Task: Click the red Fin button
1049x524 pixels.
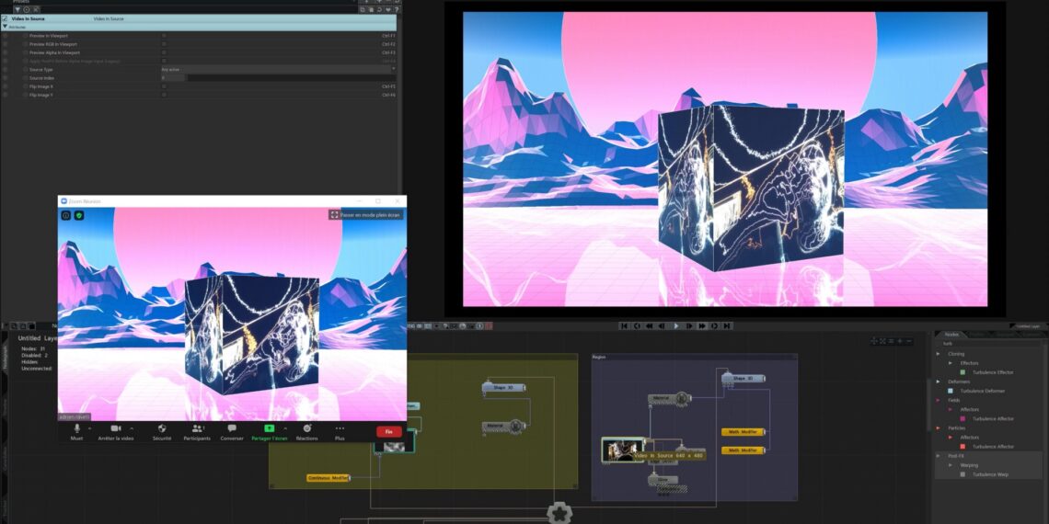Action: point(388,431)
